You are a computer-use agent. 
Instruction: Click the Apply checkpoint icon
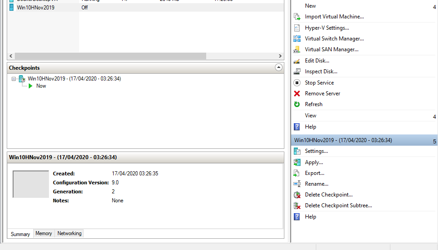[x=297, y=162]
